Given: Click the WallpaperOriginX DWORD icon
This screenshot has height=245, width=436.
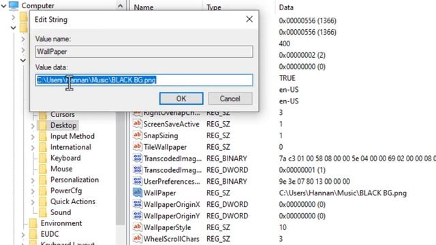Looking at the screenshot, I should 138,204.
